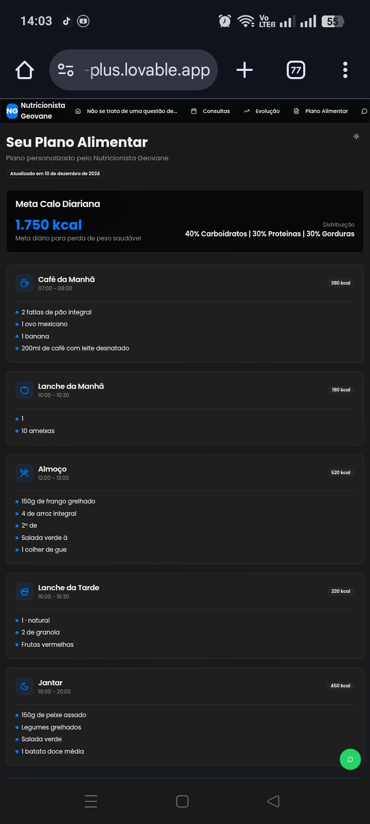Open the green chat floating button
Viewport: 370px width, 824px height.
click(350, 759)
